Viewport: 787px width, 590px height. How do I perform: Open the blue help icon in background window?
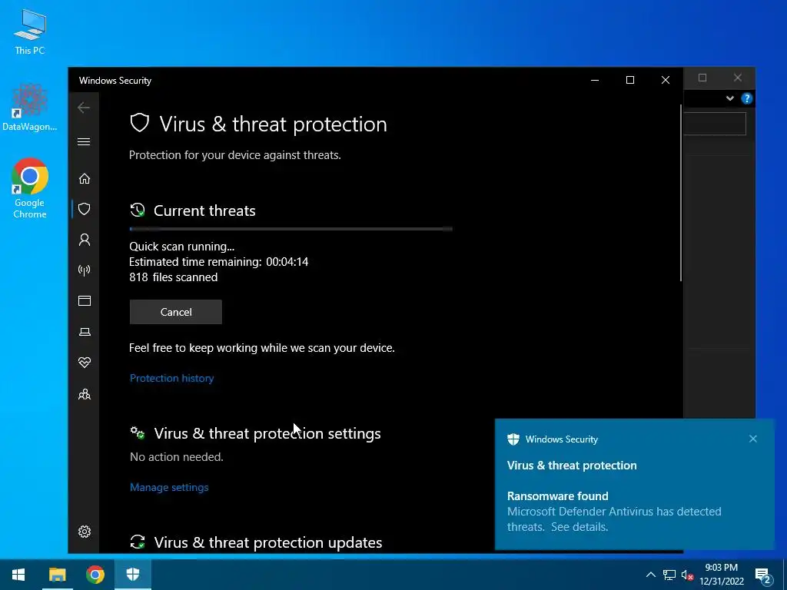747,98
